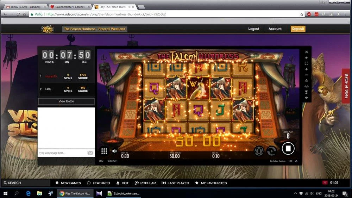The height and width of the screenshot is (198, 352).
Task: Click the Logout link
Action: coord(254,29)
